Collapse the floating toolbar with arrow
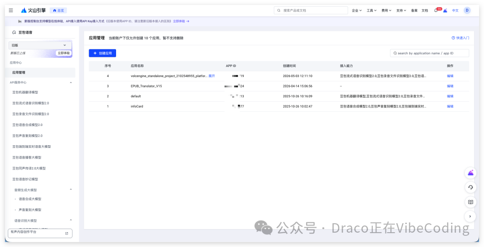This screenshot has width=484, height=247. click(x=471, y=217)
